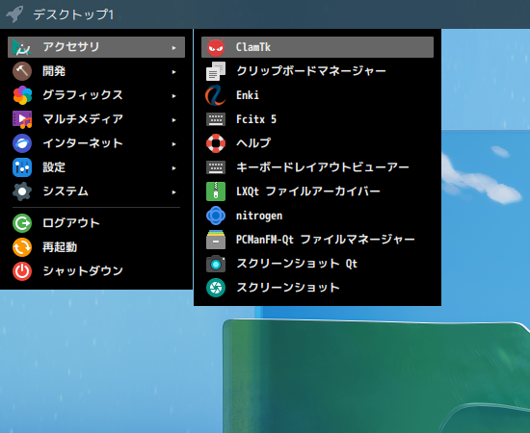Click the Enki editor icon
The height and width of the screenshot is (433, 530).
coord(216,95)
